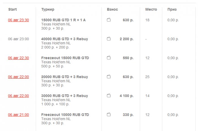Click the Freezeout 15000 RUB GTD title
Viewport: 198px width, 131px height.
click(x=65, y=58)
